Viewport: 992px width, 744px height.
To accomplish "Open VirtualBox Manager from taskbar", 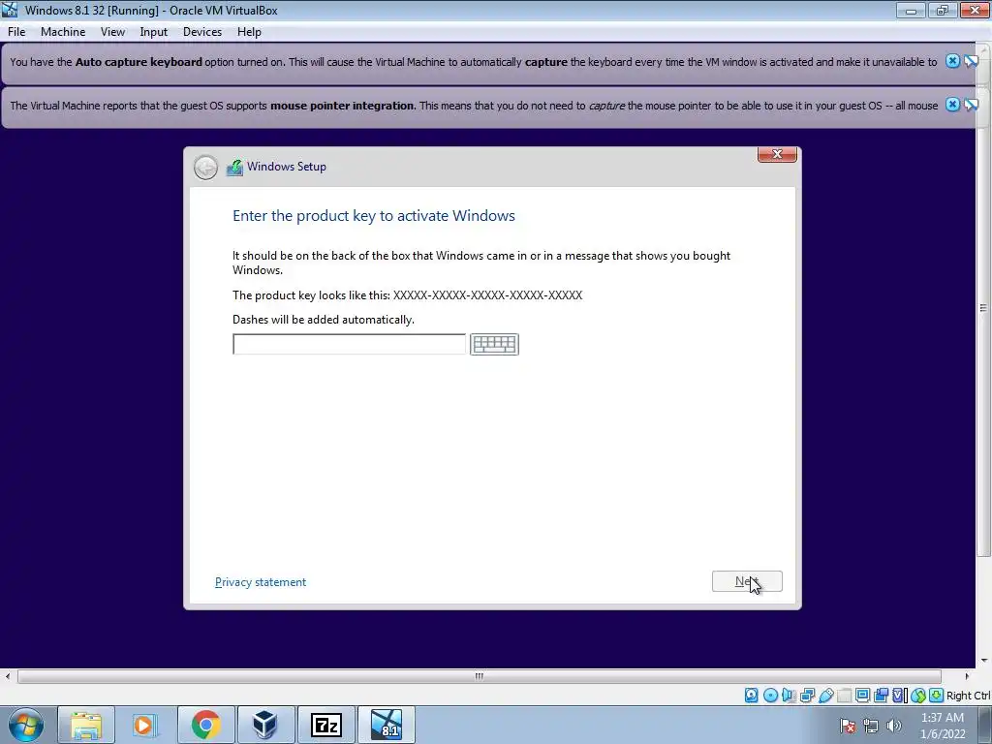I will pos(265,725).
